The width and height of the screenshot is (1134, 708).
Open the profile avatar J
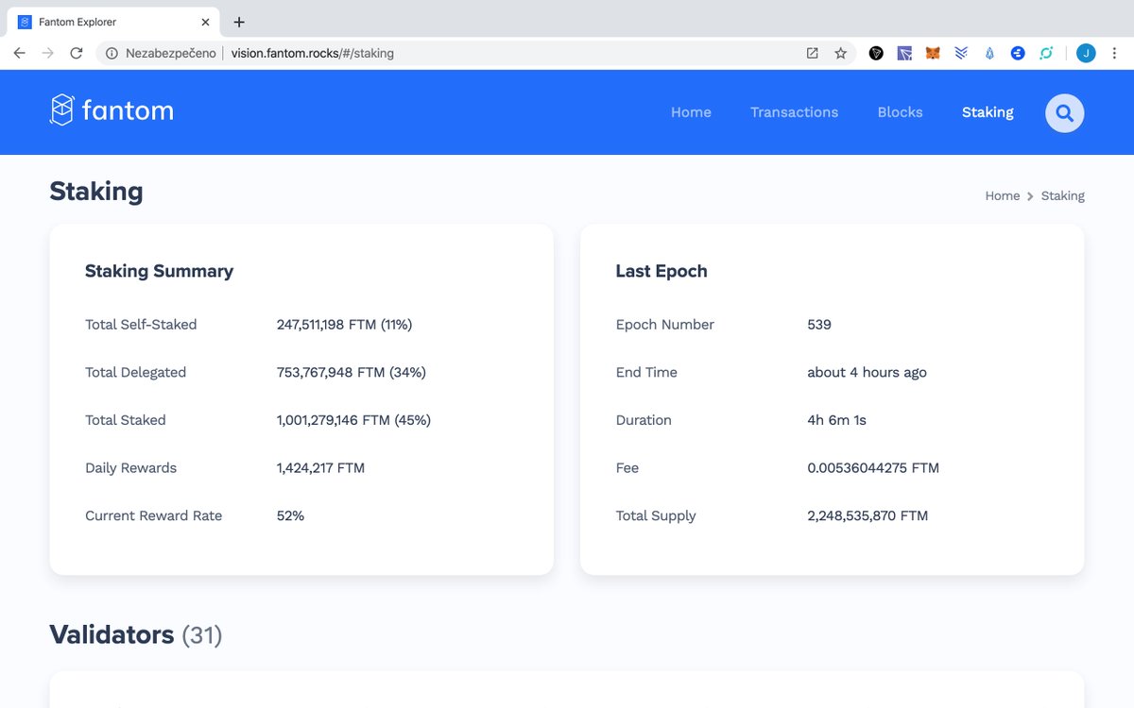[1086, 53]
